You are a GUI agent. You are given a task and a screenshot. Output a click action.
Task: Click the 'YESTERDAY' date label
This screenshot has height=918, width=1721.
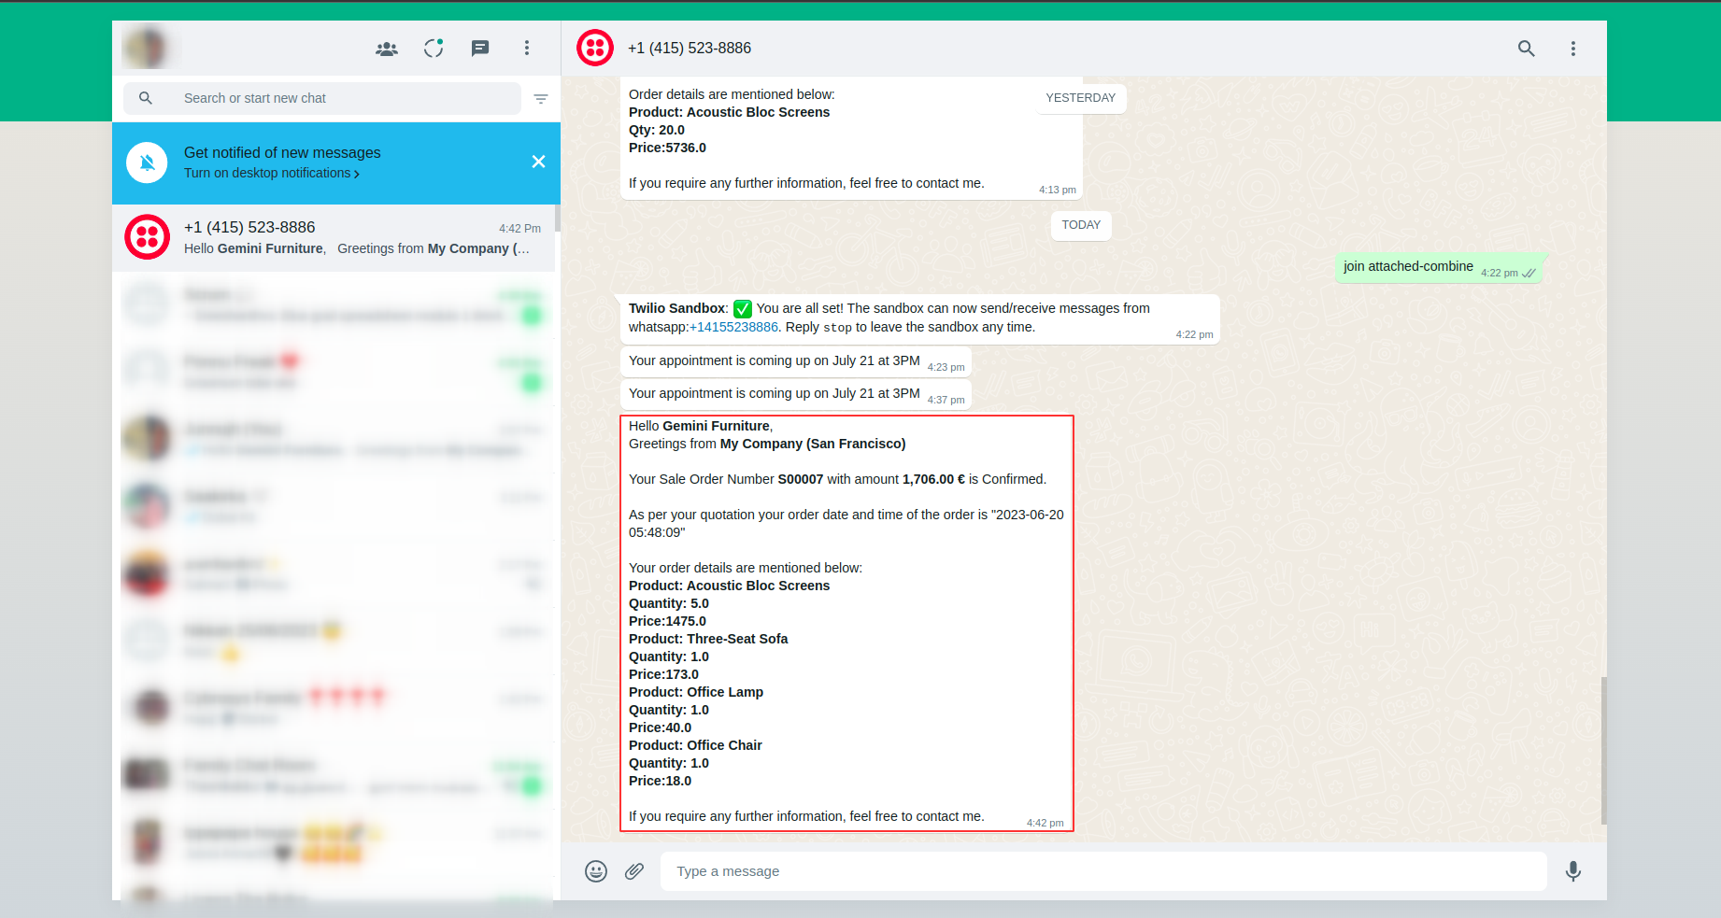point(1081,98)
